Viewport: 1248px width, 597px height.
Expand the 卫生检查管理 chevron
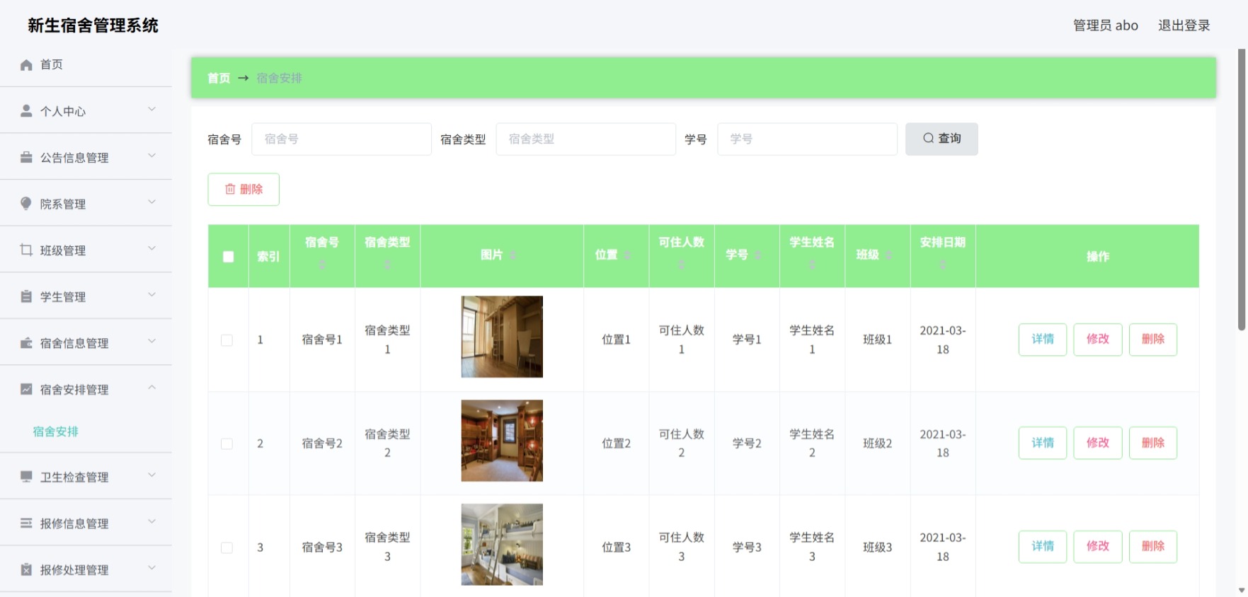pos(151,475)
